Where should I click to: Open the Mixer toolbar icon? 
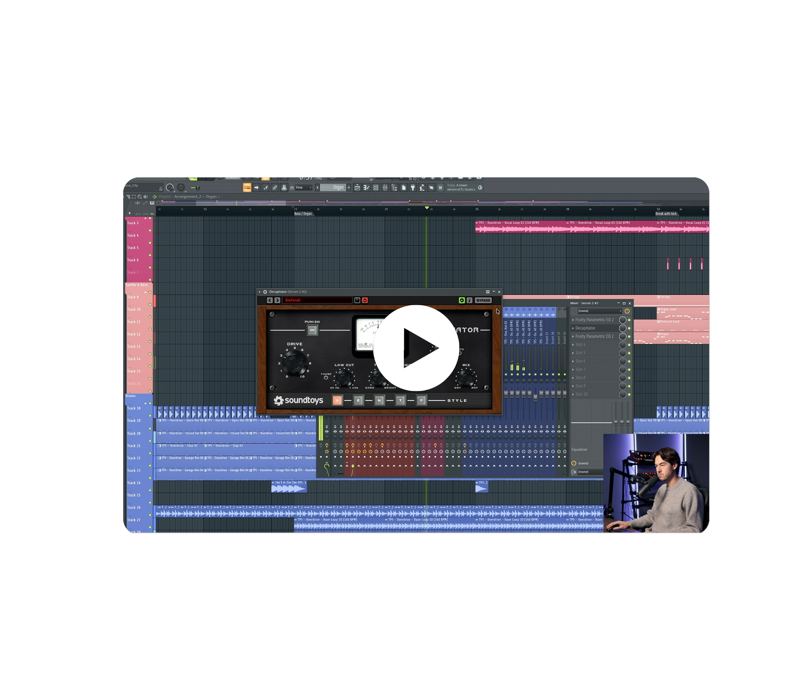click(x=385, y=188)
